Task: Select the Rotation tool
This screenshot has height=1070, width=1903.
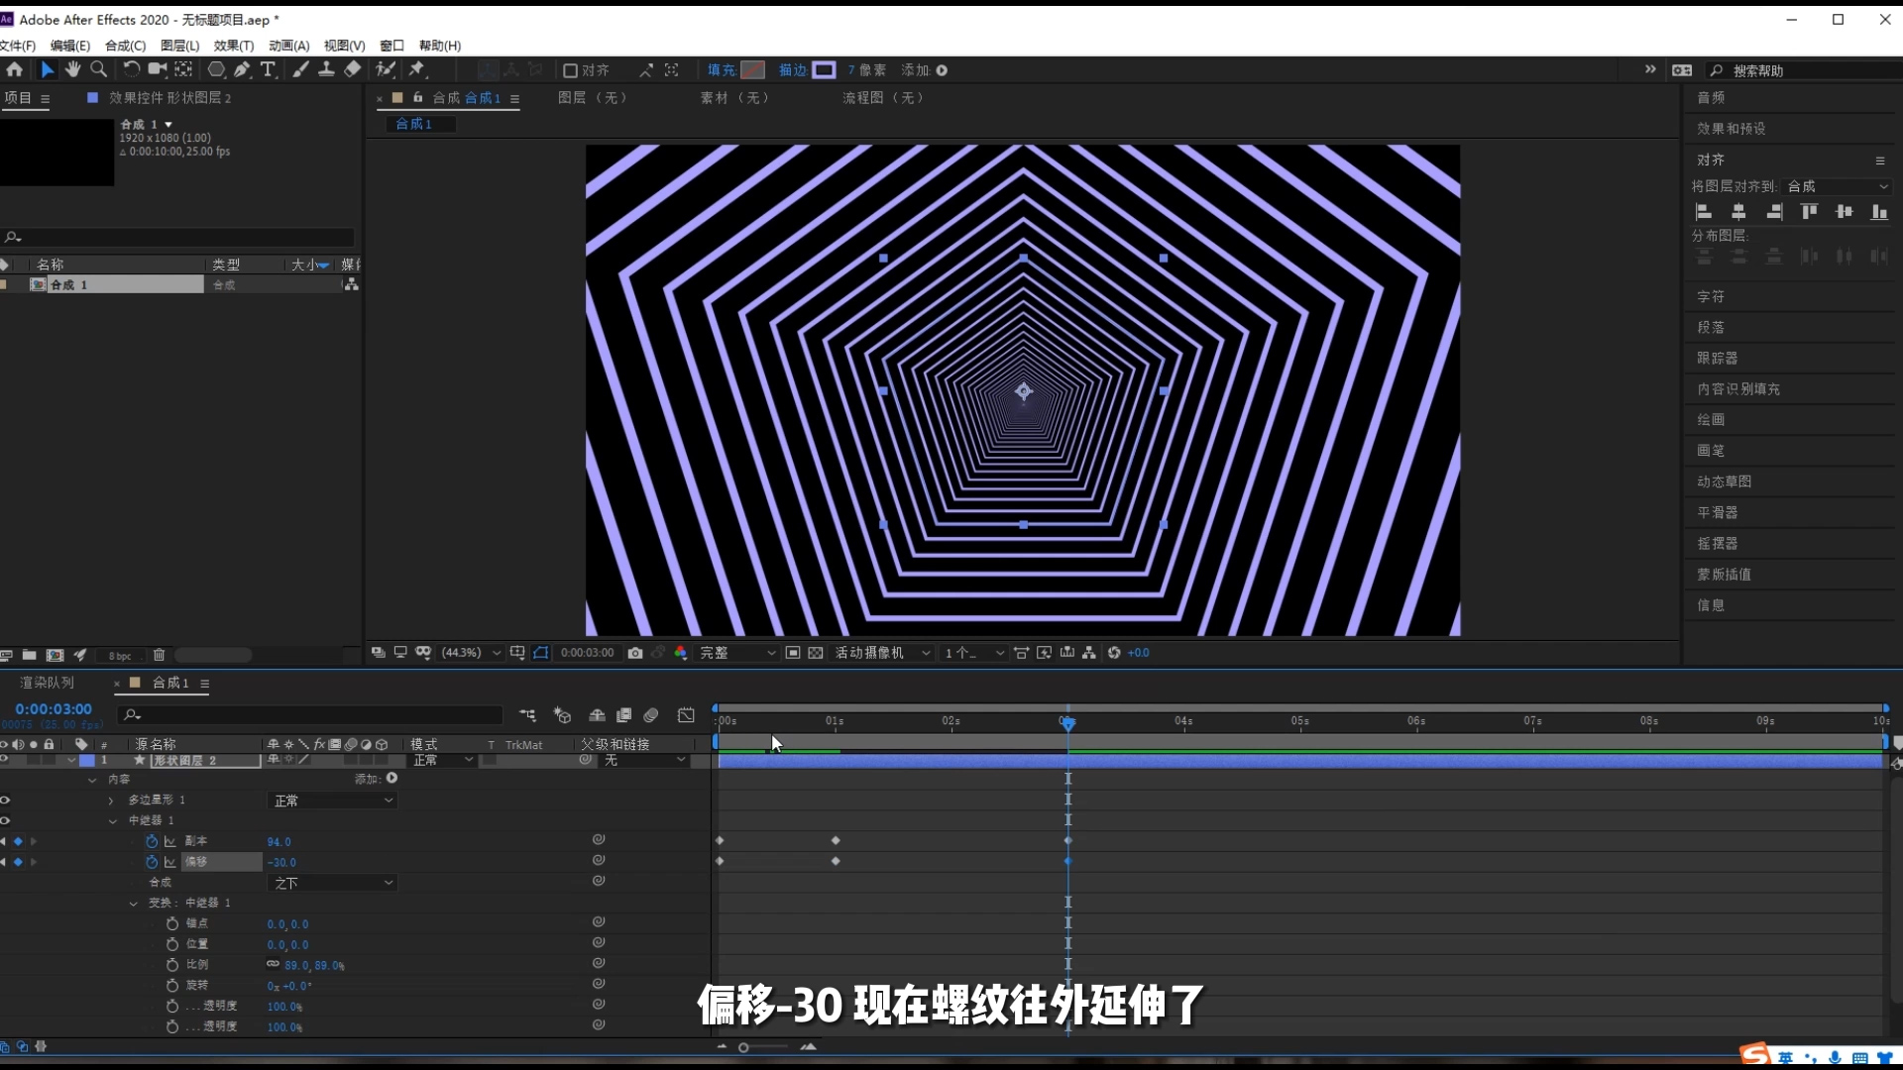Action: 130,69
